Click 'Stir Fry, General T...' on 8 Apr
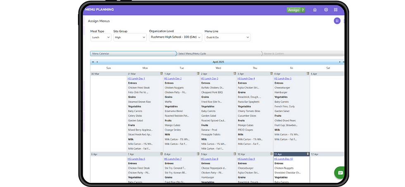 [x=175, y=168]
